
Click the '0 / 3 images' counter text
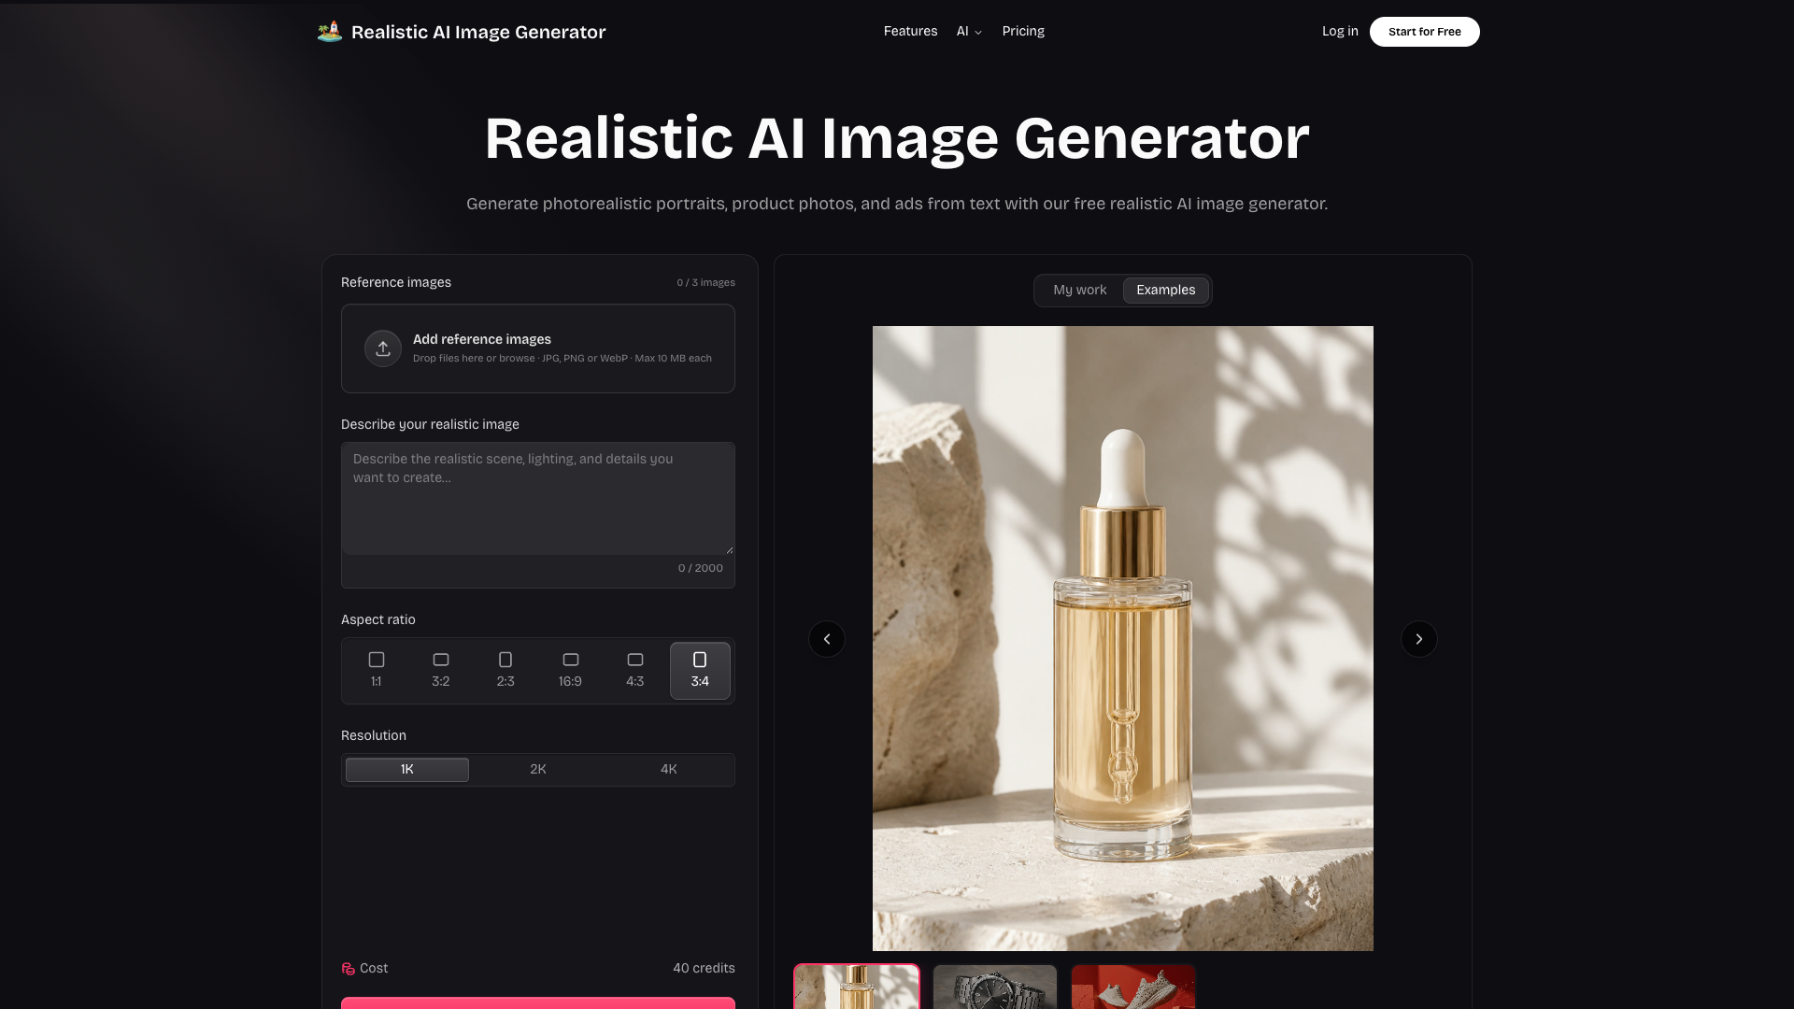click(x=705, y=282)
